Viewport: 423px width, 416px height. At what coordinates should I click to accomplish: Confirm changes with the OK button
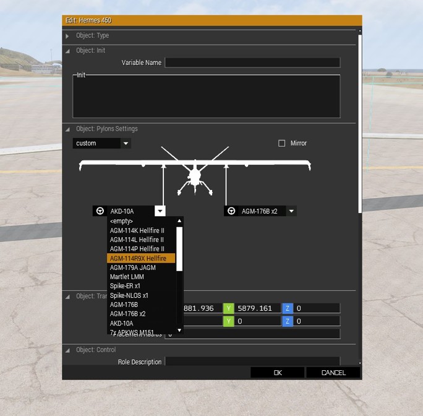tap(277, 373)
